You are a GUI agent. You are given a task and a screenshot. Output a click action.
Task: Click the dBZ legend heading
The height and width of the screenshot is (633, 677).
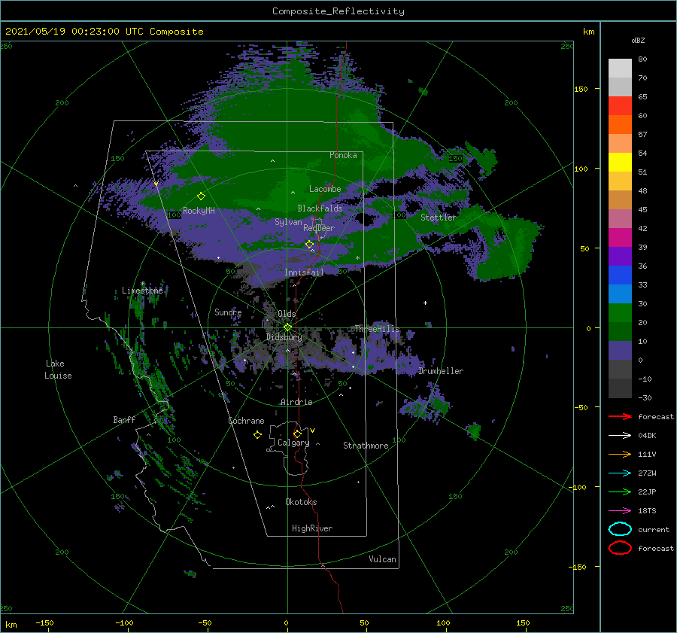click(638, 40)
